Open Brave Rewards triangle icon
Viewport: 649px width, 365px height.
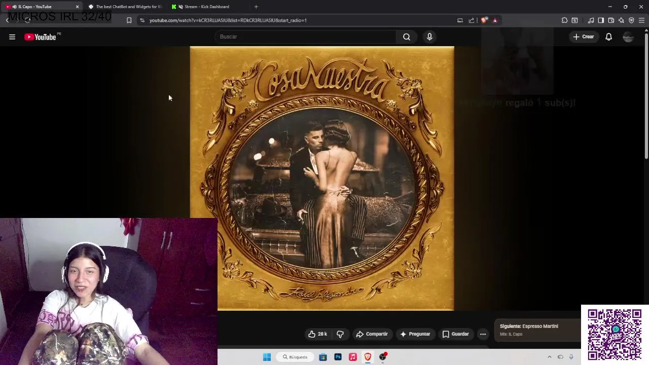(495, 20)
